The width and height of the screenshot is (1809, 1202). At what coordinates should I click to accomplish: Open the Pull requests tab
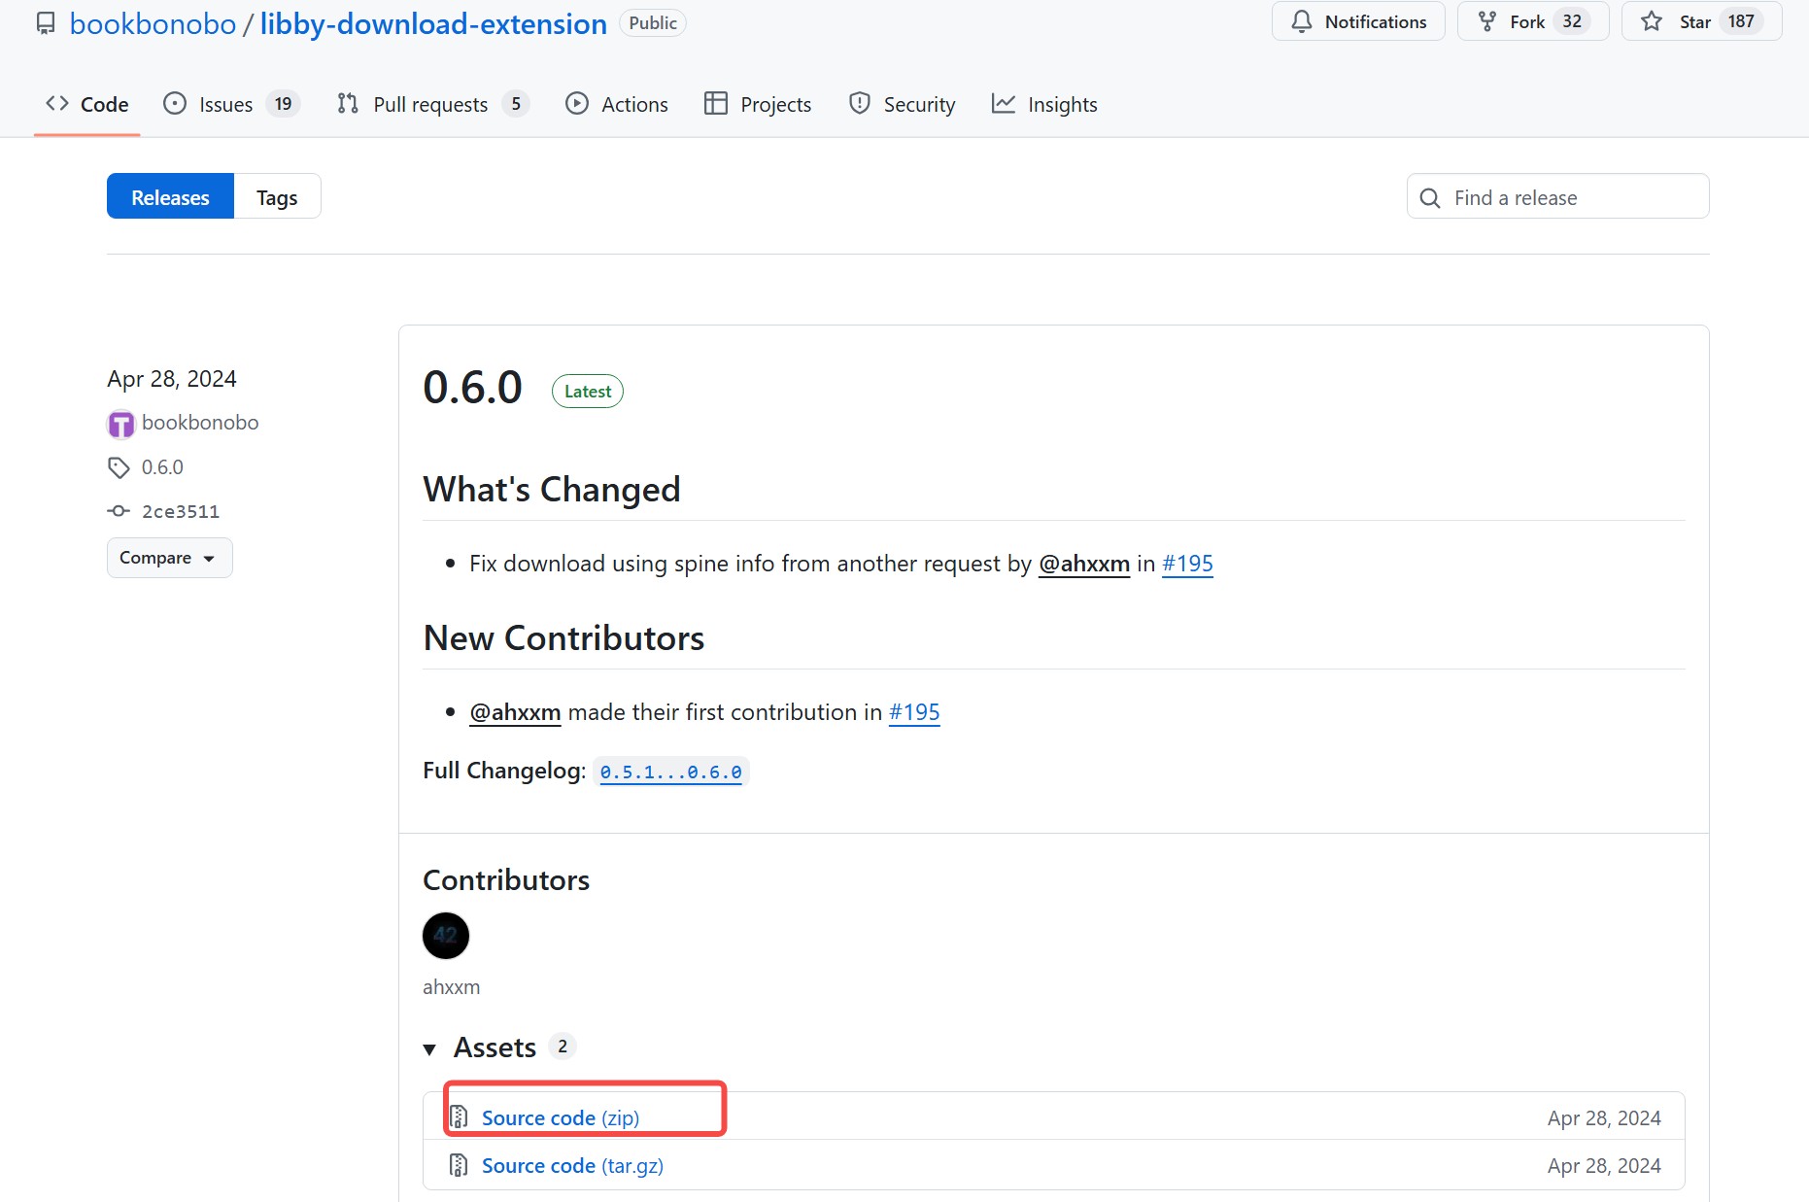430,104
